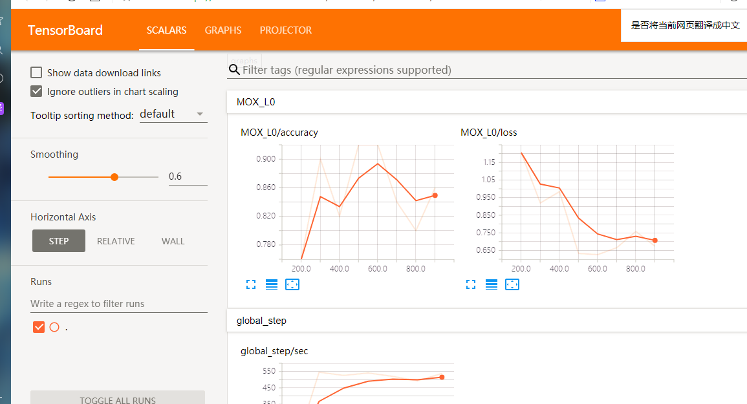Click the TOGGLE ALL RUNS button
Screen dimensions: 747x404
click(x=118, y=398)
